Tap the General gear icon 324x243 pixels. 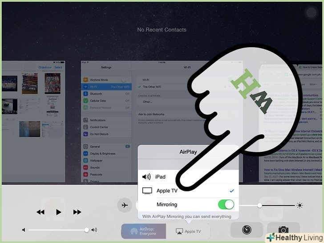point(85,146)
